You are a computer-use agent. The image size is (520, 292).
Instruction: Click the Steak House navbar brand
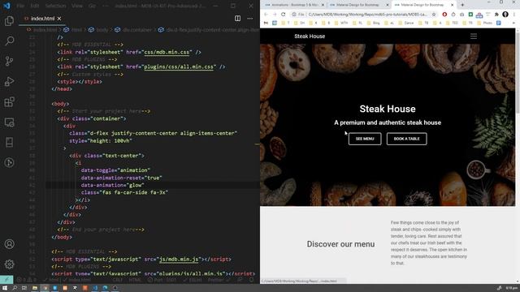pos(310,36)
